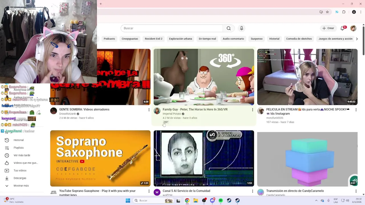Open Canal 5 Al Servicio de la Comuidad title

coord(186,191)
